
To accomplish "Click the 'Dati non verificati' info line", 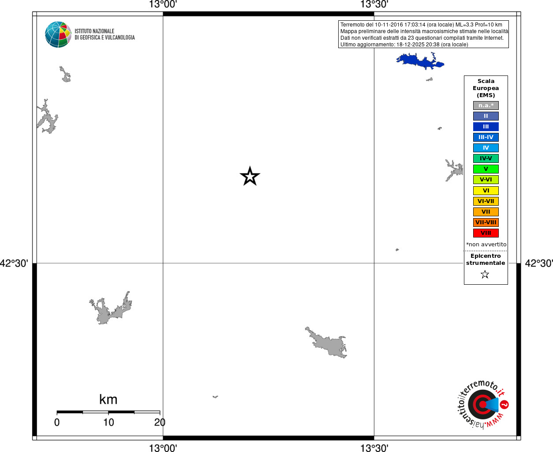I will (422, 38).
